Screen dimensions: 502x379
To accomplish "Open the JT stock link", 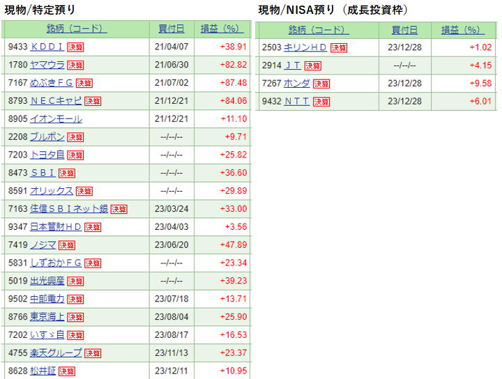I will [293, 65].
